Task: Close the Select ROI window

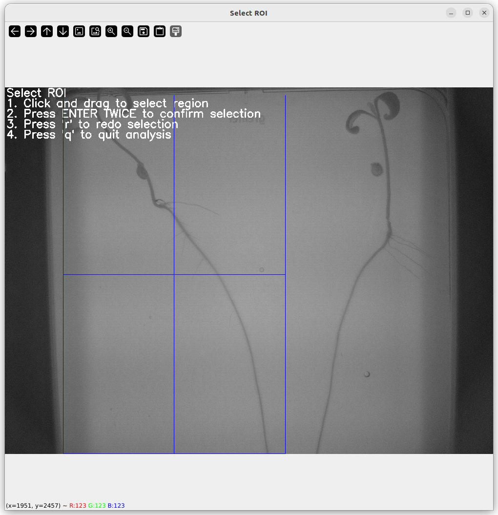Action: pyautogui.click(x=484, y=13)
